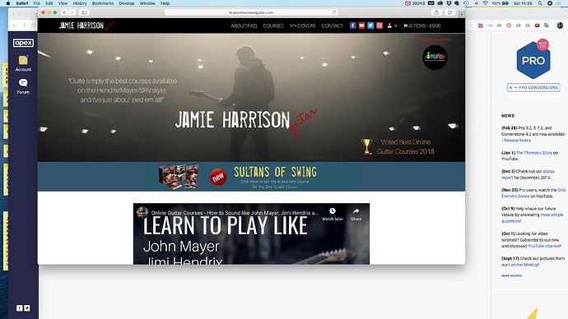Click the imro licensed badge
Screen dimensions: 568x319
point(435,57)
